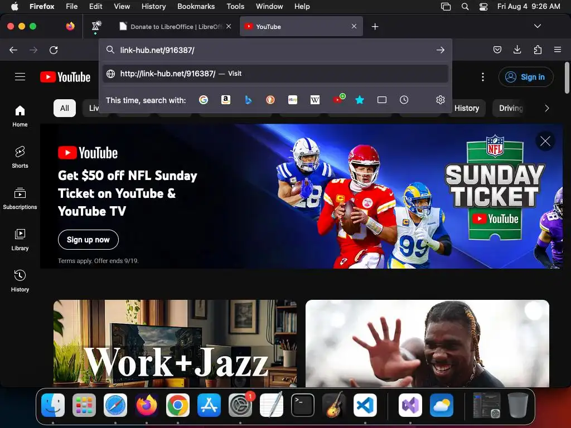Open the Tools menu

(235, 6)
